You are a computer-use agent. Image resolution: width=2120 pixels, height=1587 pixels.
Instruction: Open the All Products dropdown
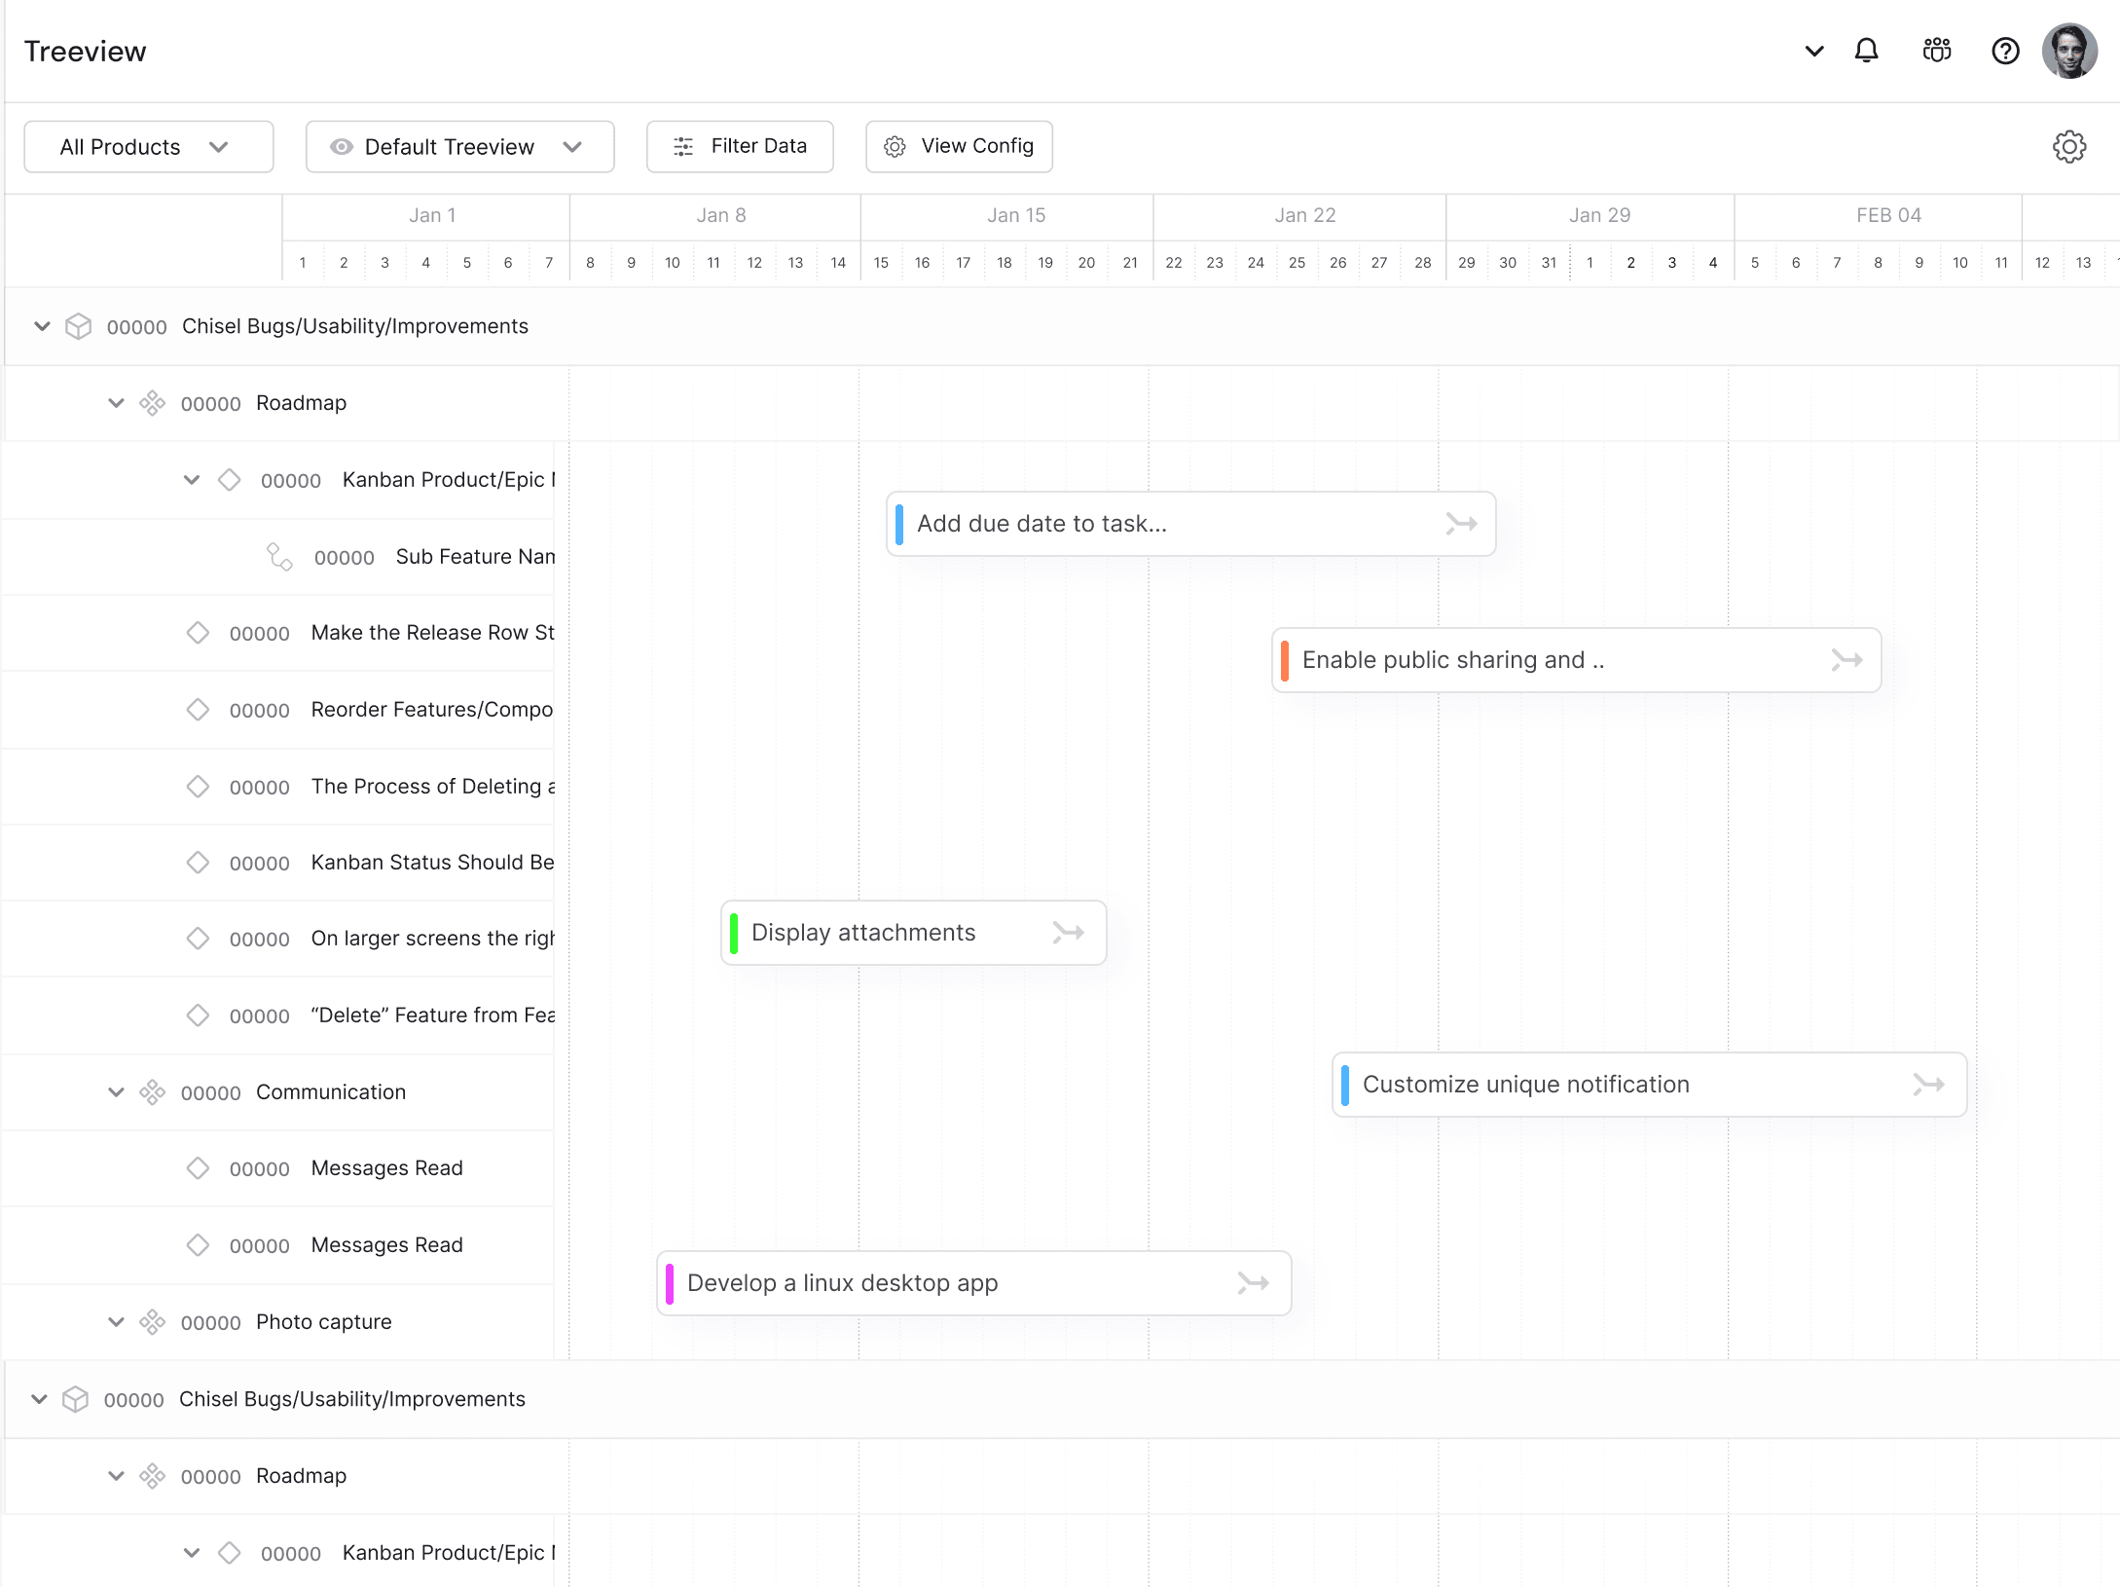click(148, 147)
